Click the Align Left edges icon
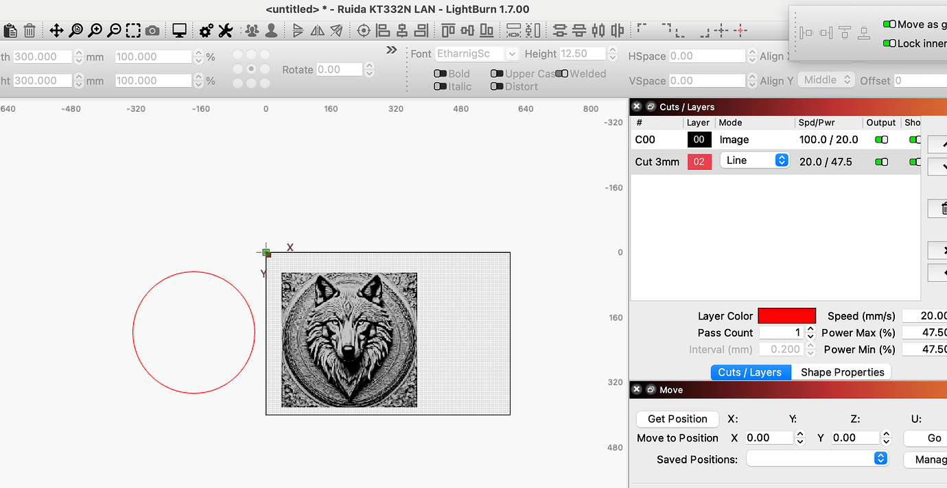 click(x=383, y=30)
